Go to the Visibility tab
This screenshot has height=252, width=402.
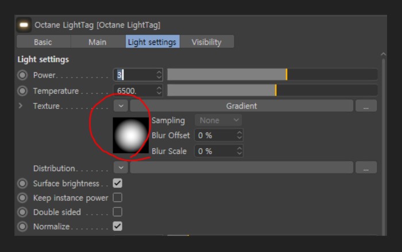coord(207,42)
